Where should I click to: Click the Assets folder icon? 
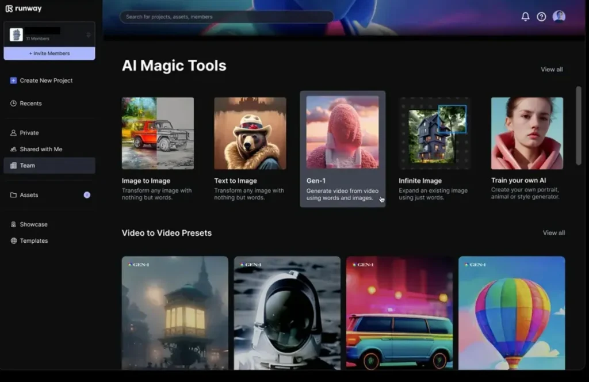[13, 195]
